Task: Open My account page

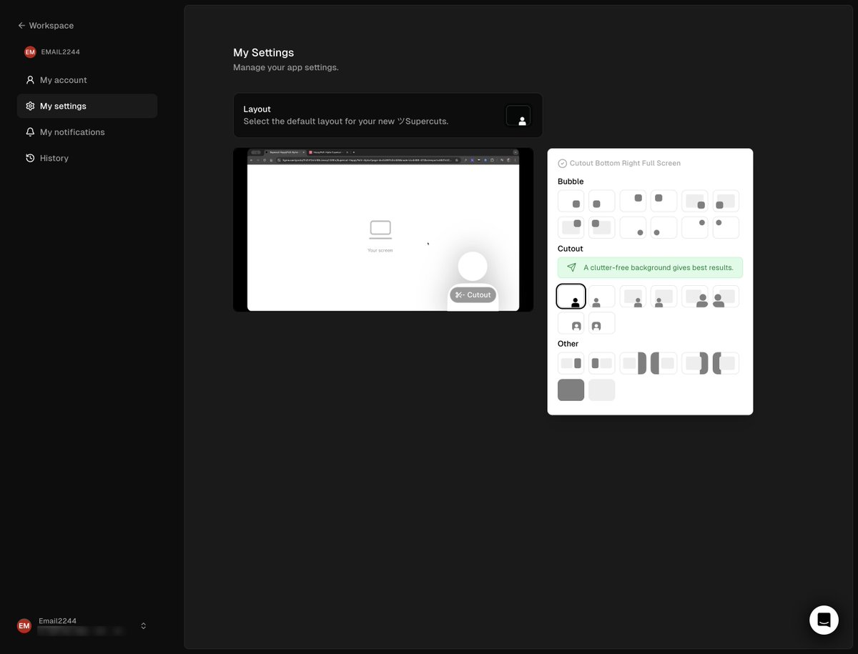Action: 87,80
